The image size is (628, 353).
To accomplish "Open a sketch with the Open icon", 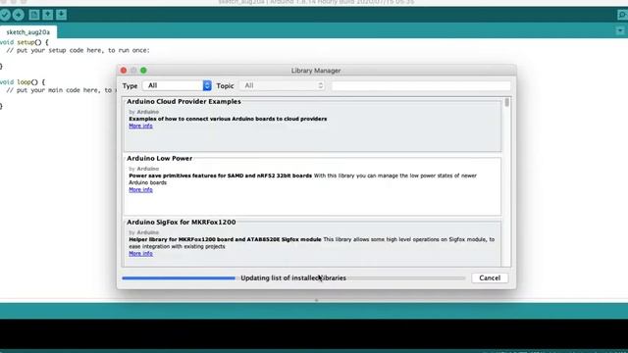I will point(48,15).
